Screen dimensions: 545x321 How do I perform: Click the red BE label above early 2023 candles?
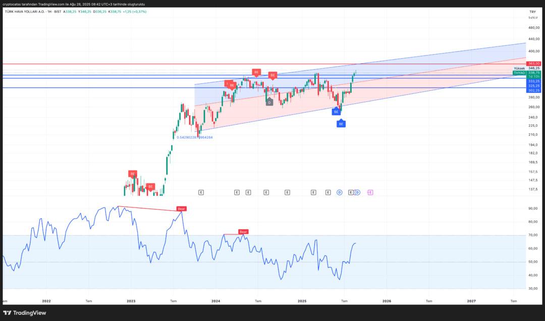[132, 174]
